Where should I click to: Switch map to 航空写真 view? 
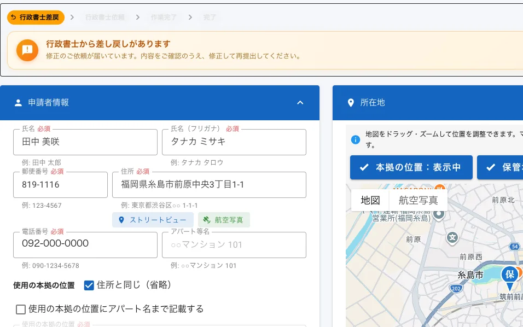click(419, 200)
